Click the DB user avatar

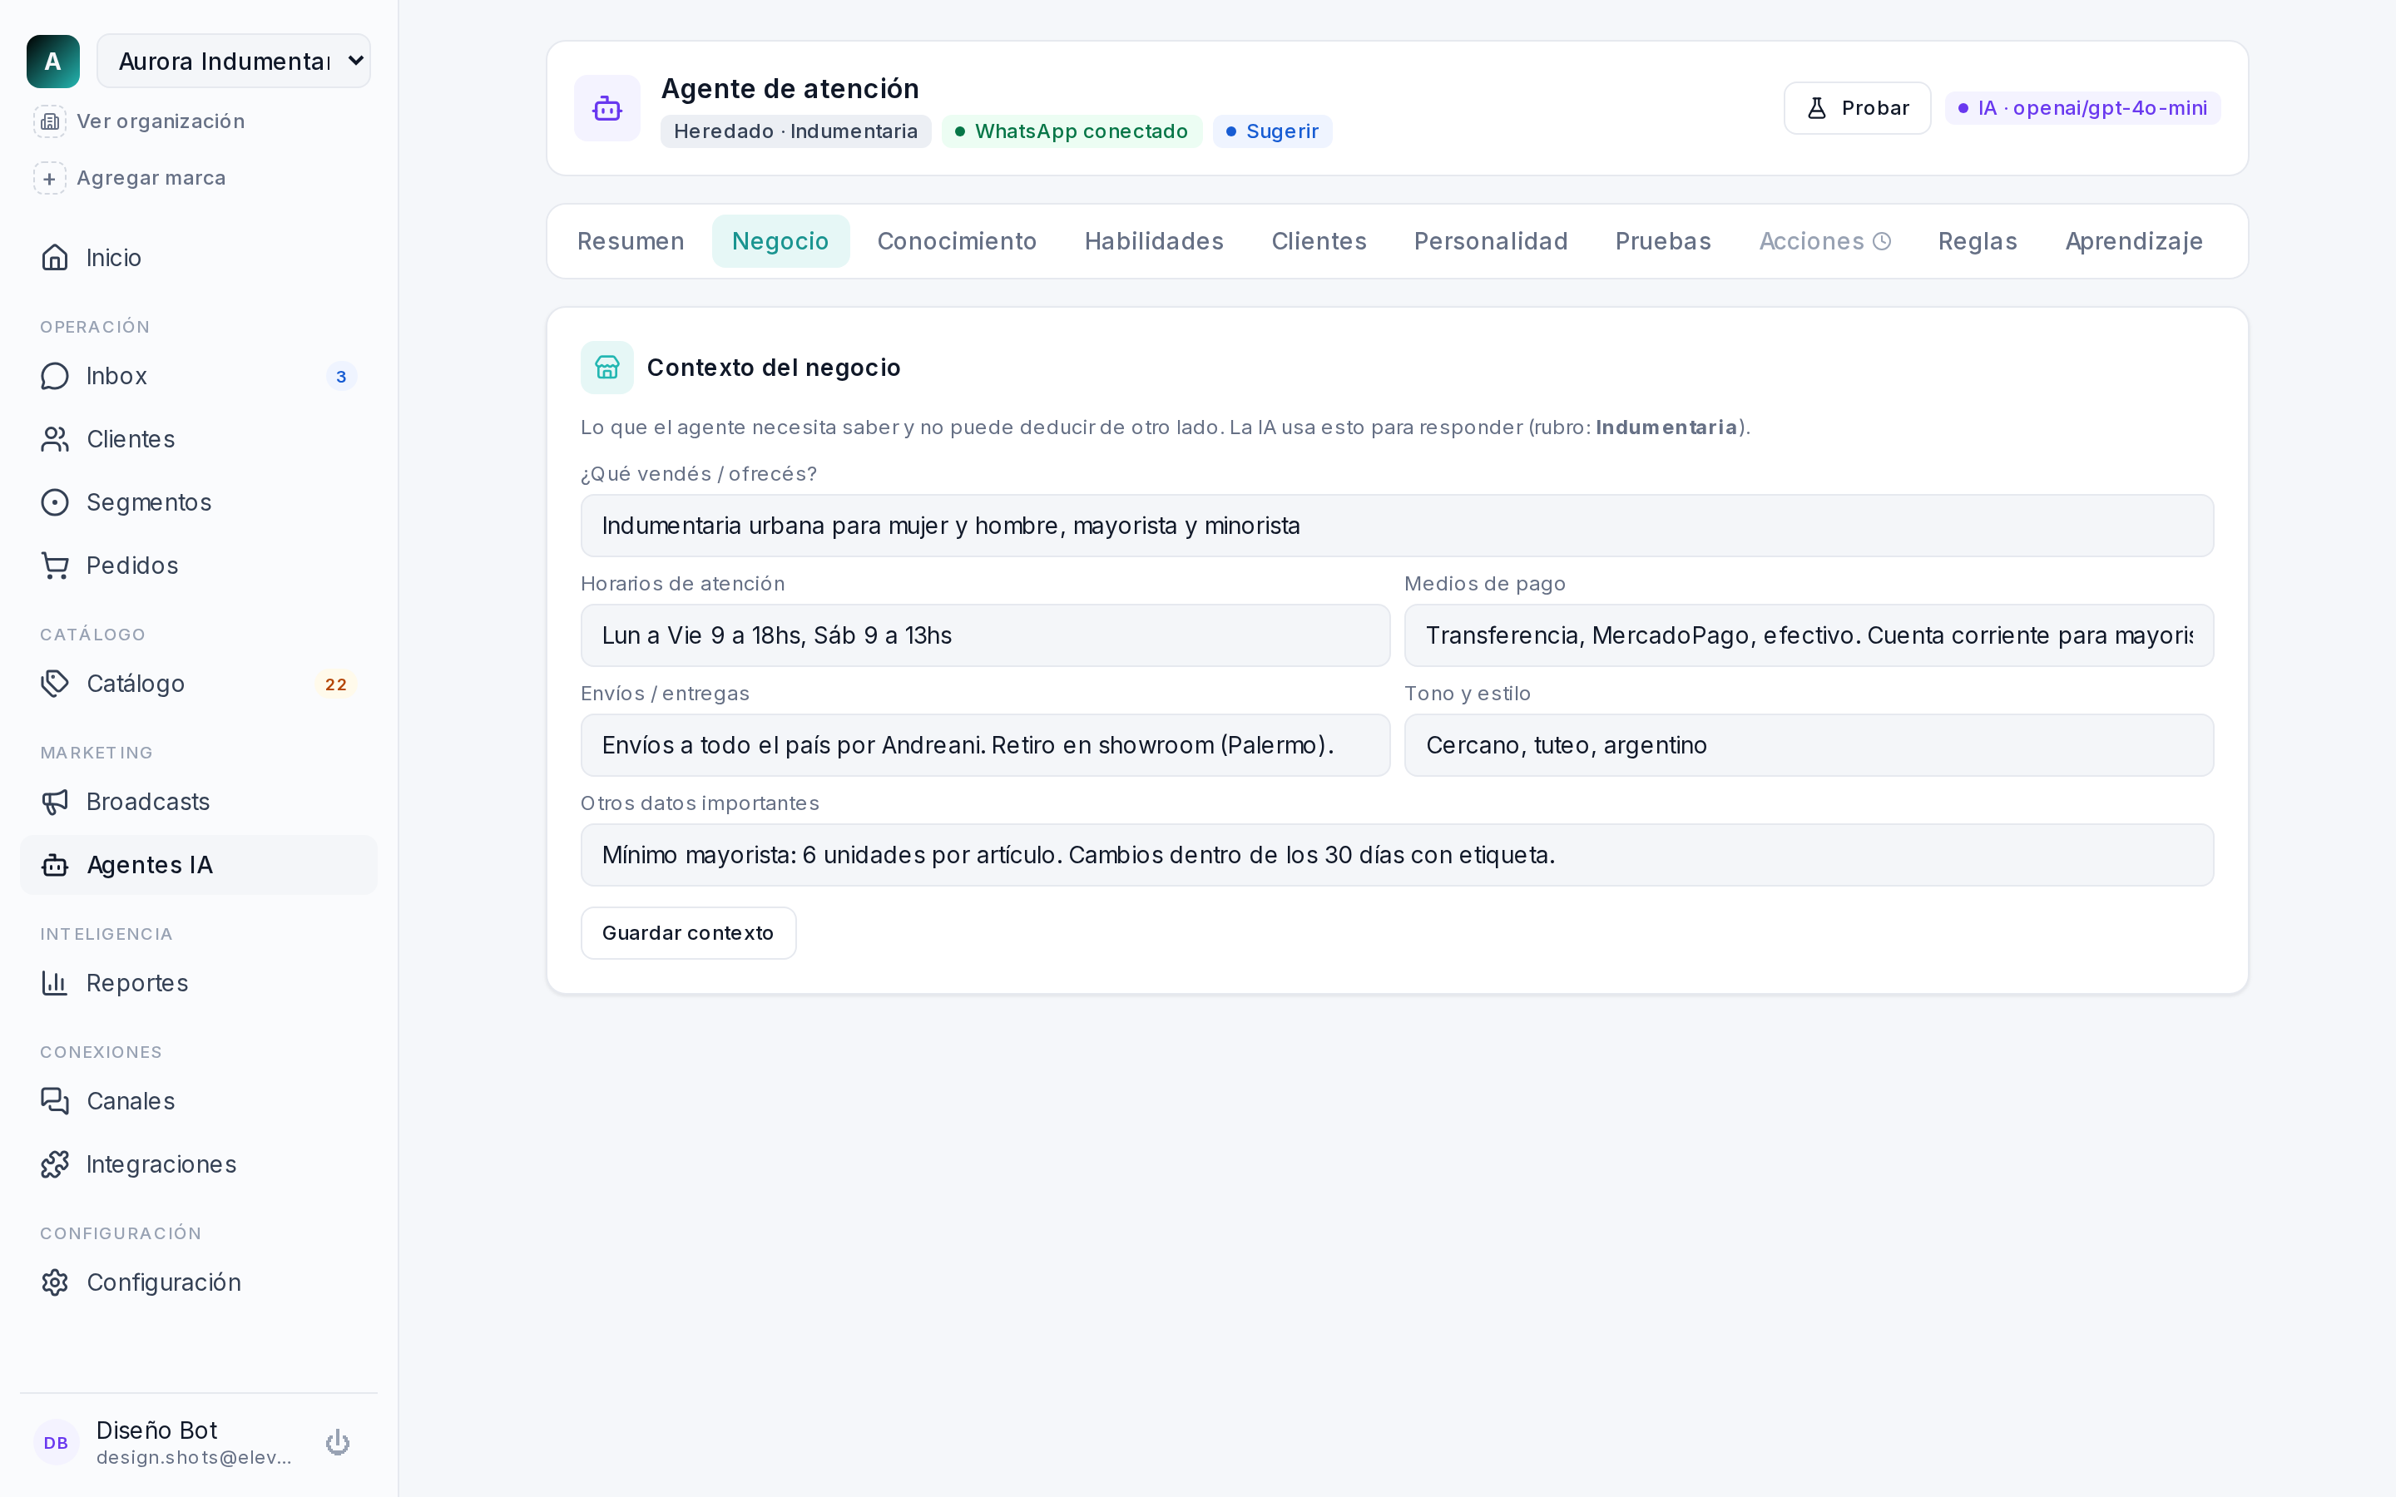(x=57, y=1443)
